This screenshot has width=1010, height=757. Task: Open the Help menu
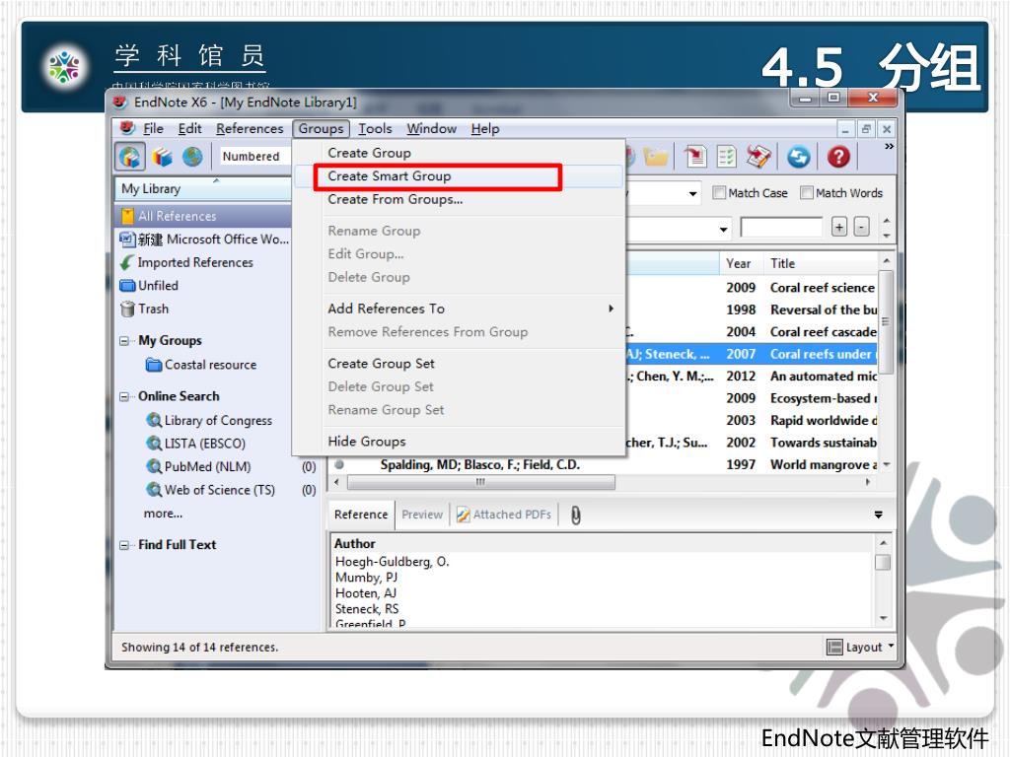[x=485, y=129]
